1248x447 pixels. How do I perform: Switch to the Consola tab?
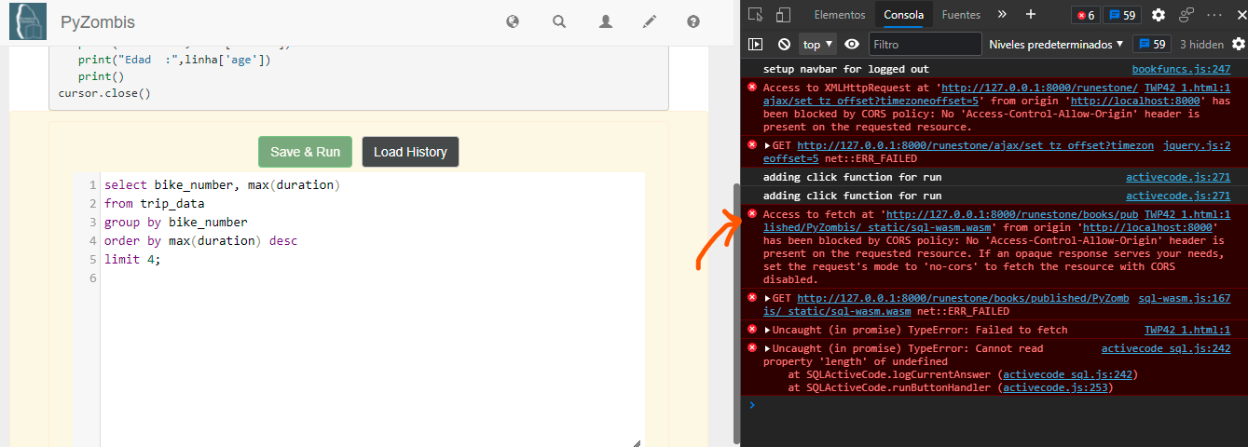pos(903,15)
